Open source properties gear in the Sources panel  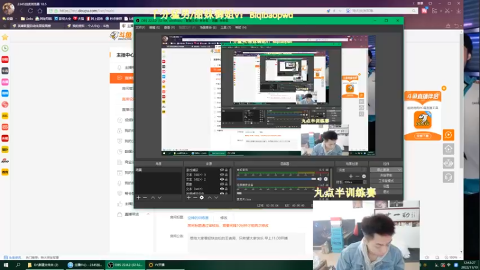click(202, 198)
